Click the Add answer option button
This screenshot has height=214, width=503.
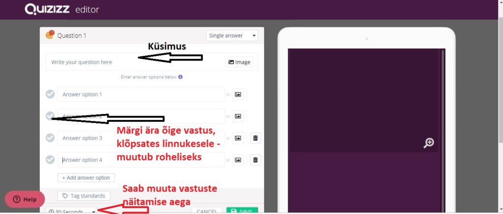click(x=86, y=178)
